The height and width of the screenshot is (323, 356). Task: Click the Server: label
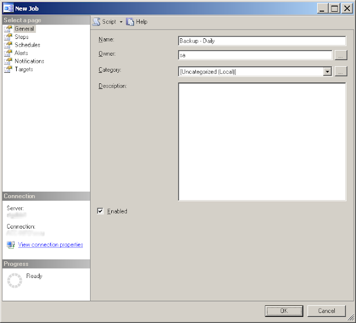(x=15, y=208)
